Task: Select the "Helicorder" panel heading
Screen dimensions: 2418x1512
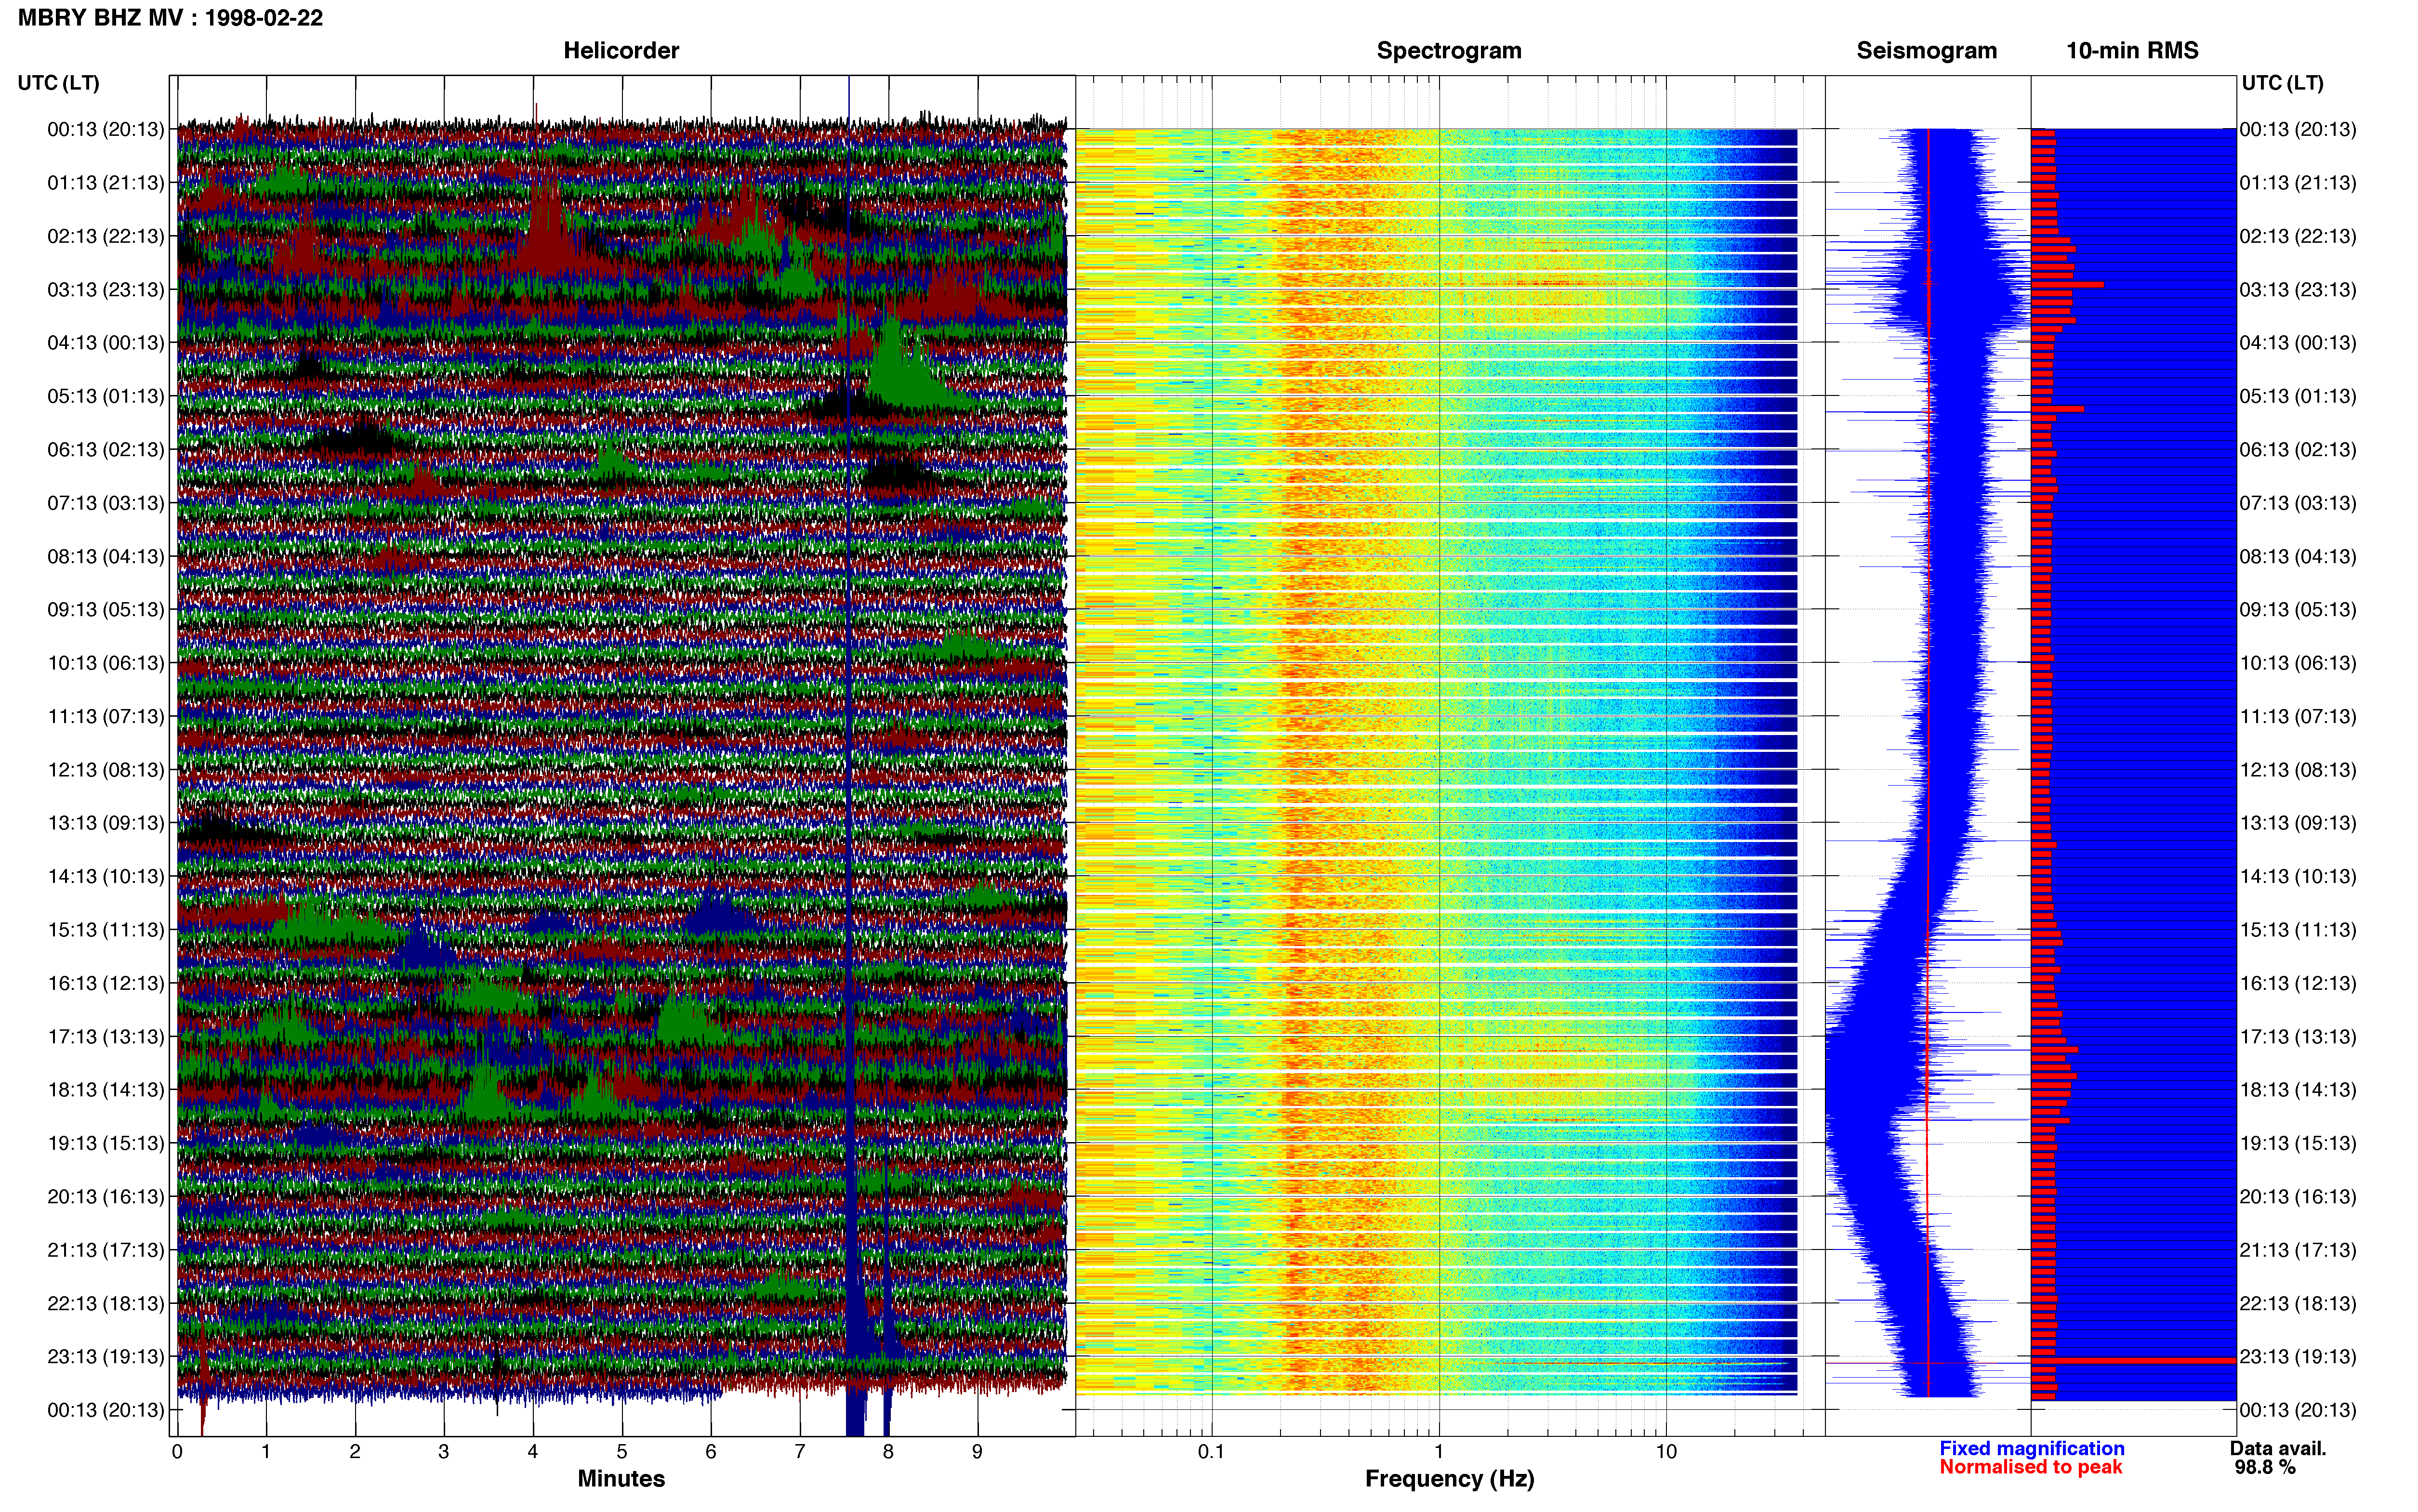Action: 621,50
